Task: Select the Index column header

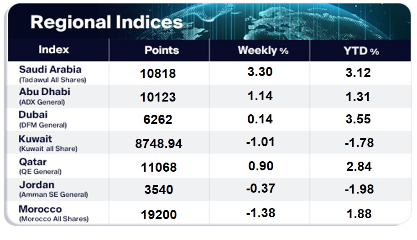Action: click(x=54, y=50)
